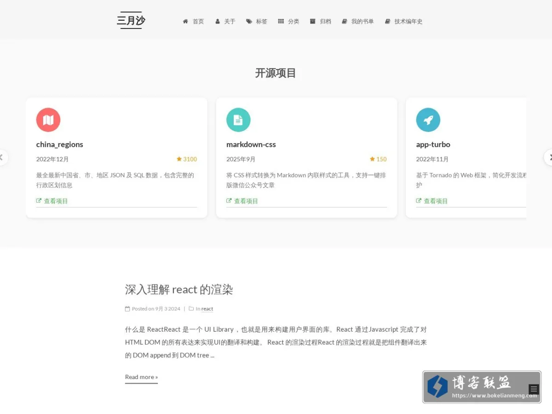Open the 标签 menu item
The height and width of the screenshot is (414, 552).
[x=262, y=22]
